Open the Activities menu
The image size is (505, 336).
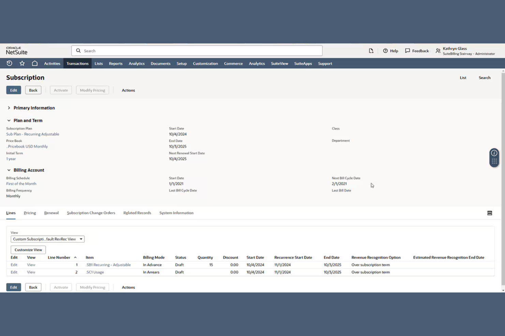coord(52,63)
